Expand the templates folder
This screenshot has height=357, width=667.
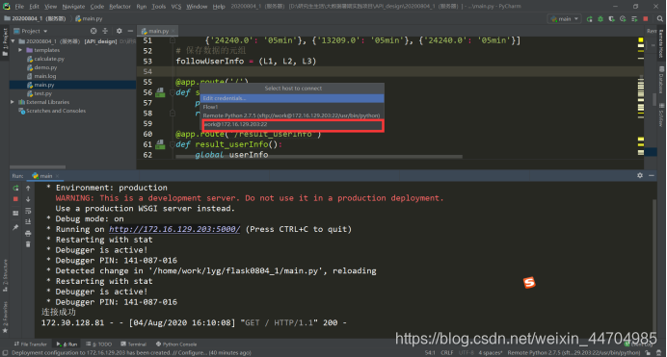[20, 50]
